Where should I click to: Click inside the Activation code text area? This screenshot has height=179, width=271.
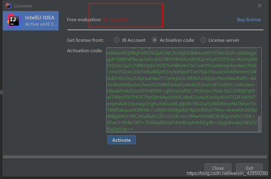tap(184, 90)
